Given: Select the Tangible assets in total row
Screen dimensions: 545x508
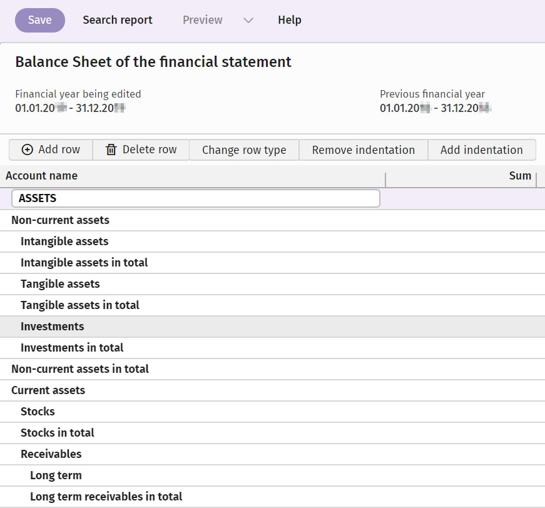Looking at the screenshot, I should (273, 305).
